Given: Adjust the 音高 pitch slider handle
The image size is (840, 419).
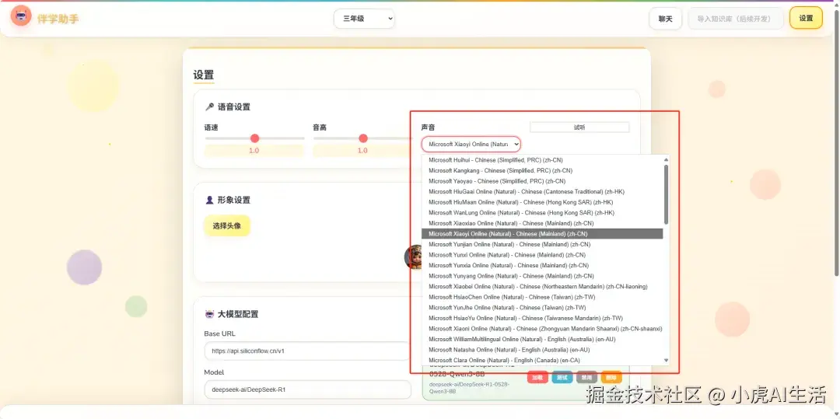Looking at the screenshot, I should click(363, 138).
